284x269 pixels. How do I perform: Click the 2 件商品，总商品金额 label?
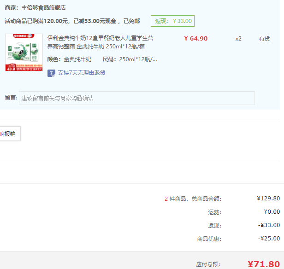pyautogui.click(x=193, y=199)
